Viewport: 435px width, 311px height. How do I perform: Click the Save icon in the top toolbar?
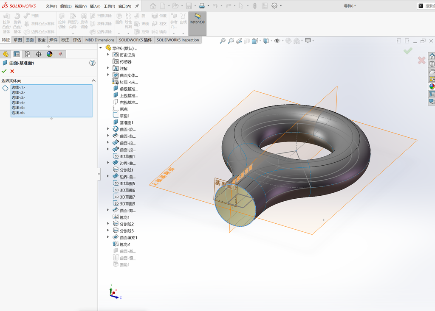click(189, 6)
